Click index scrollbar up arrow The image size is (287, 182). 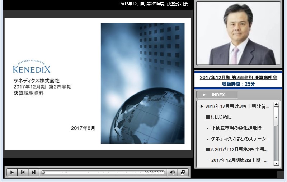[276, 104]
